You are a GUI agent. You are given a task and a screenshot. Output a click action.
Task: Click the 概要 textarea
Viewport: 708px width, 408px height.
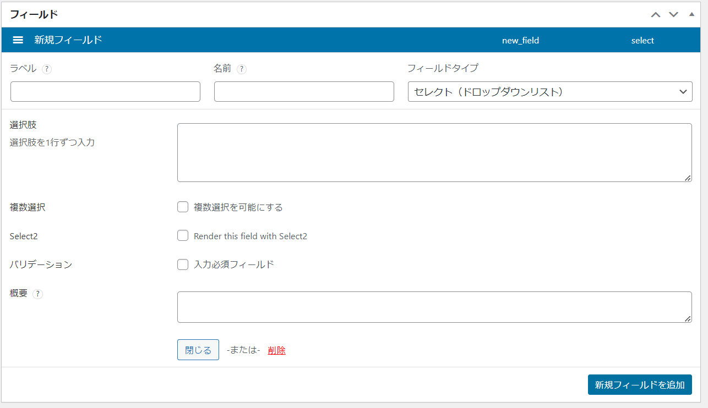pyautogui.click(x=434, y=307)
